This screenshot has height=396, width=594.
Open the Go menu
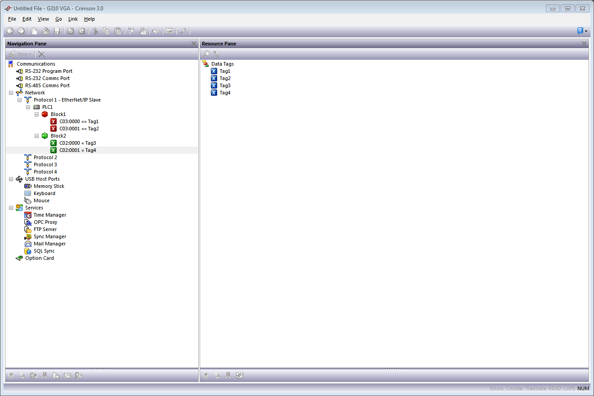coord(59,19)
